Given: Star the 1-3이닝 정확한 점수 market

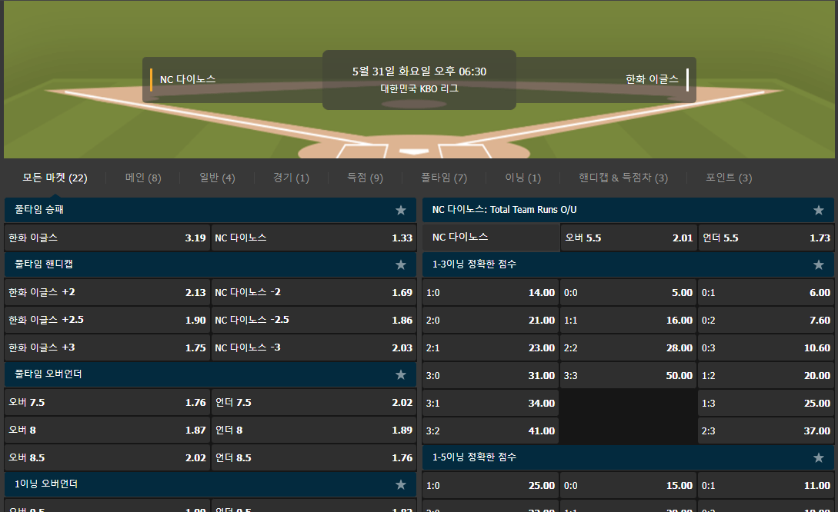Looking at the screenshot, I should click(818, 264).
